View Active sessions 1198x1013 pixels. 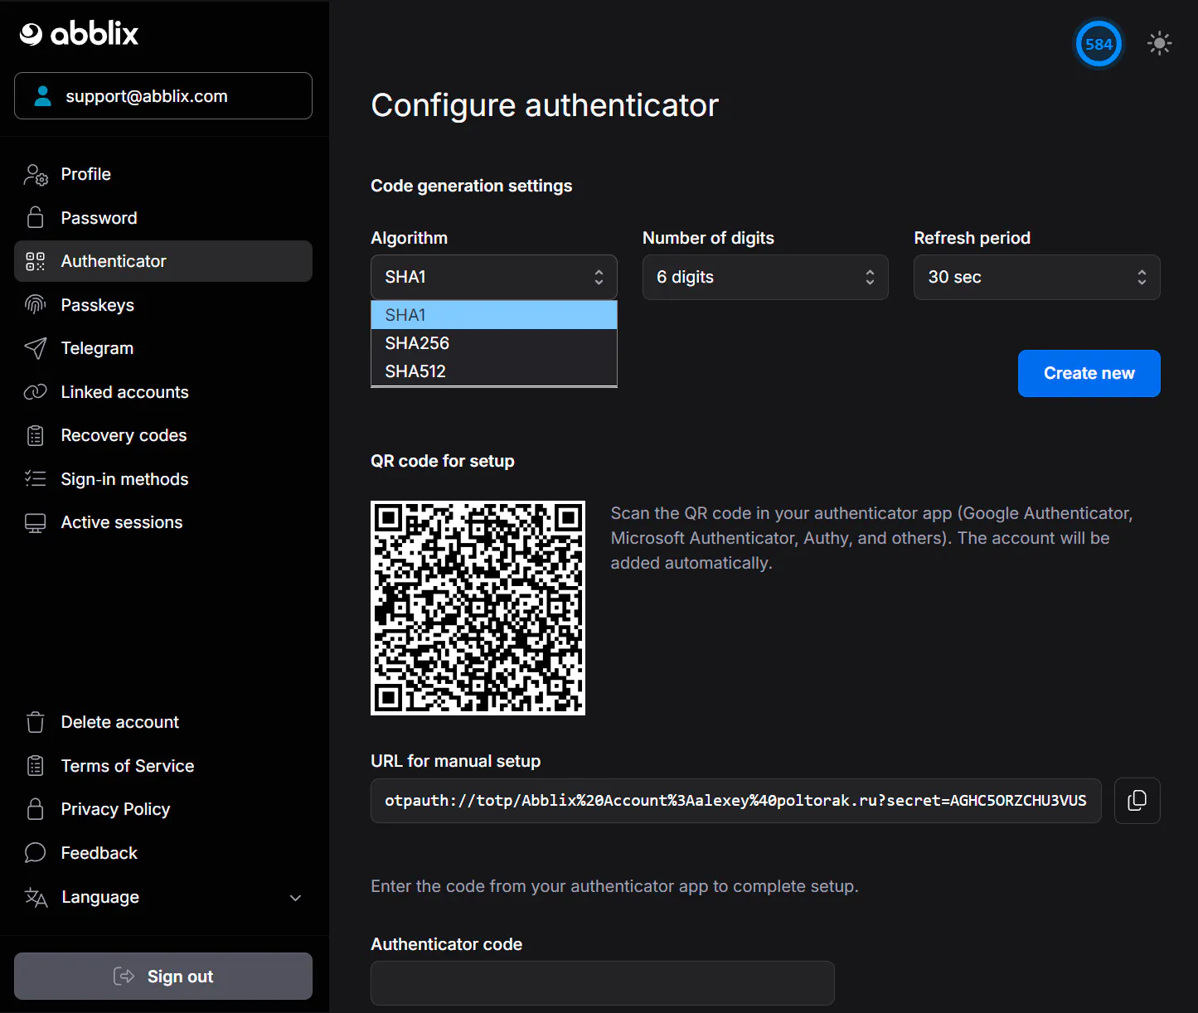(163, 522)
